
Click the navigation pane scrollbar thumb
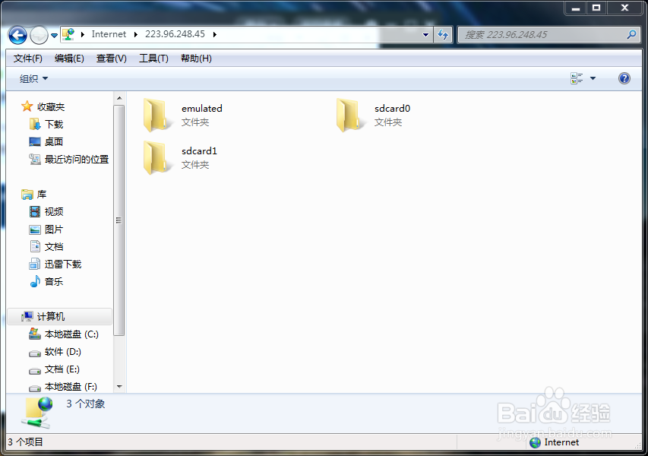point(119,220)
